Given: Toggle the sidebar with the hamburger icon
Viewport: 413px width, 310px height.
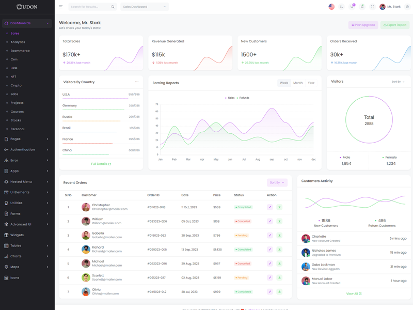Looking at the screenshot, I should [60, 7].
